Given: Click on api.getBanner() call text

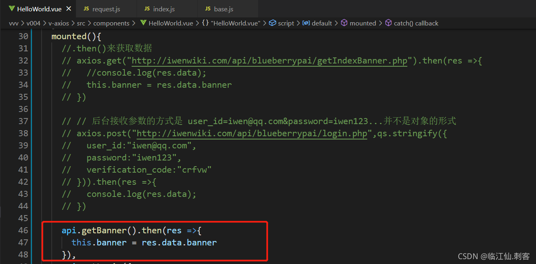Looking at the screenshot, I should (99, 230).
